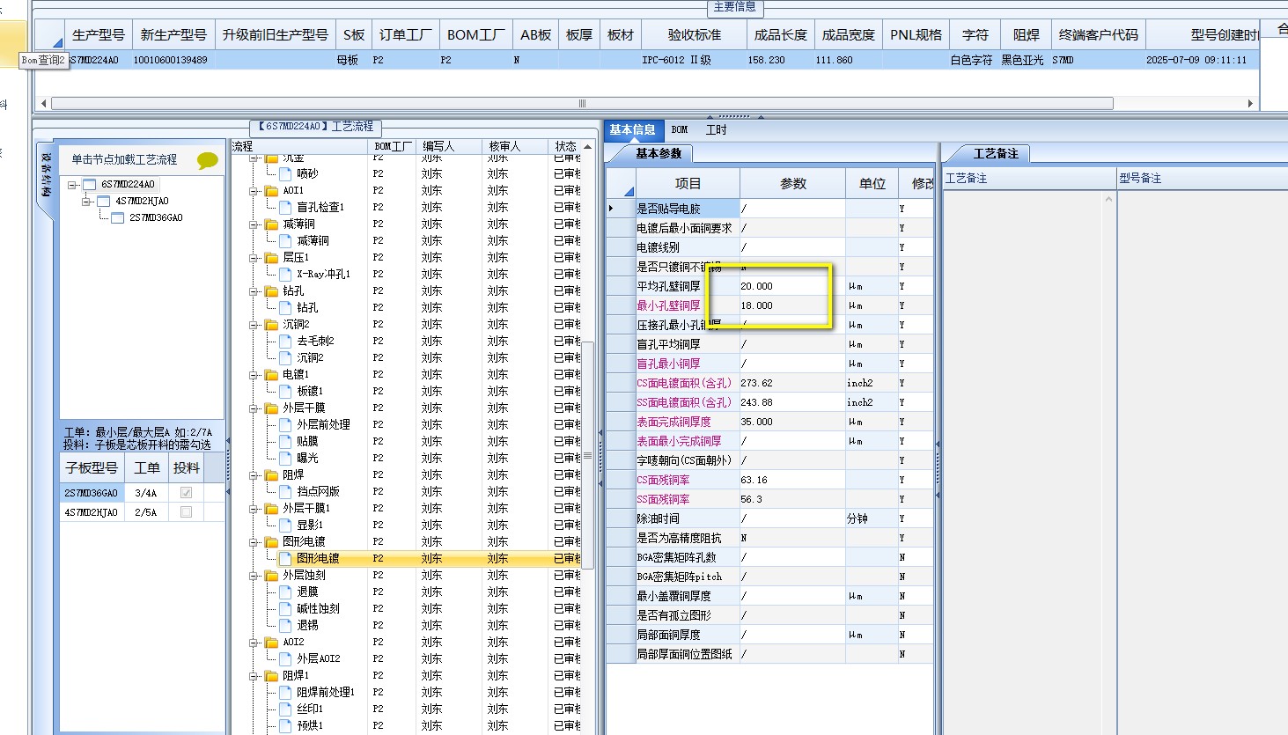Click the 子板型号 column header

point(92,468)
